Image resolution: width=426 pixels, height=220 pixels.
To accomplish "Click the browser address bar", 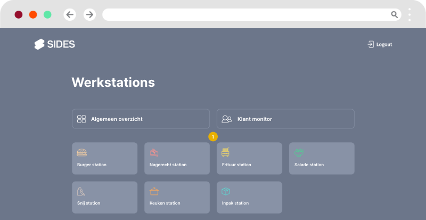I will pos(245,14).
